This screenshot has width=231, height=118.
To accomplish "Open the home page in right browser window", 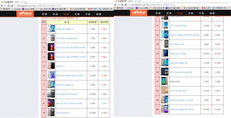I will point(126,5).
